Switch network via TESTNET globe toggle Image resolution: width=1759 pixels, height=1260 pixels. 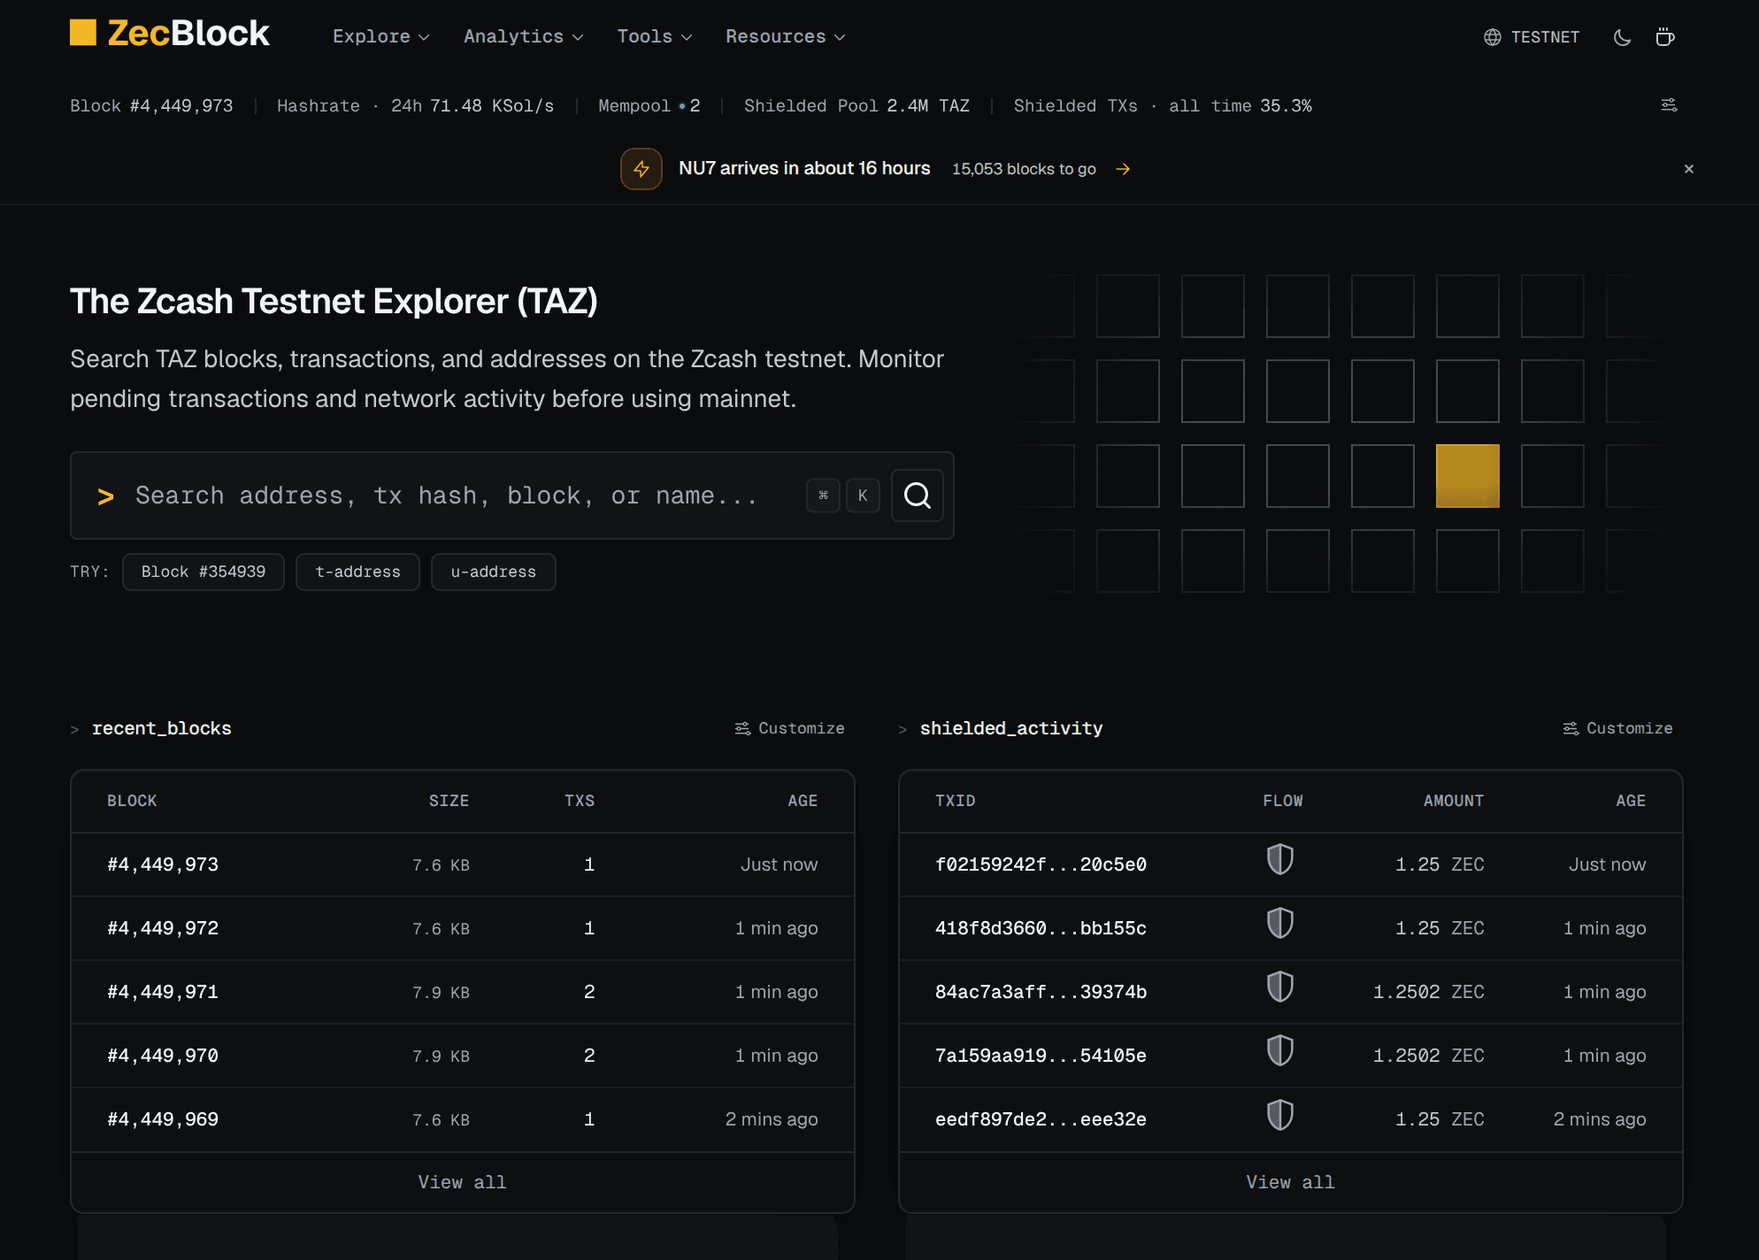point(1532,37)
